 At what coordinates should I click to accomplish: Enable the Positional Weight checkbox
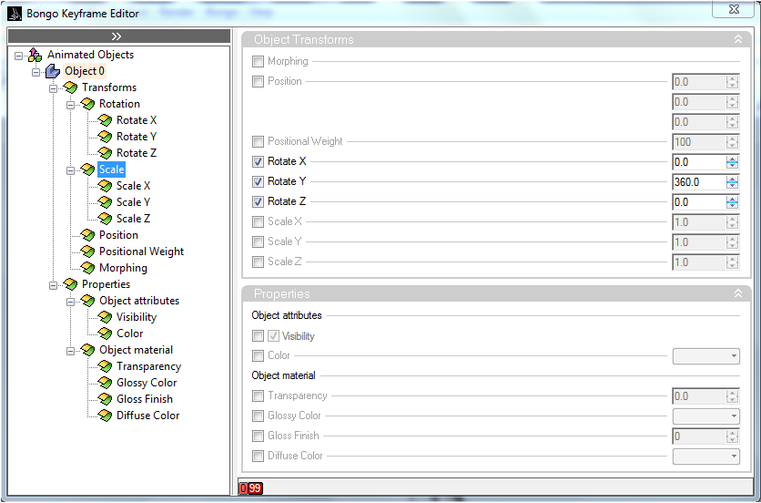259,142
